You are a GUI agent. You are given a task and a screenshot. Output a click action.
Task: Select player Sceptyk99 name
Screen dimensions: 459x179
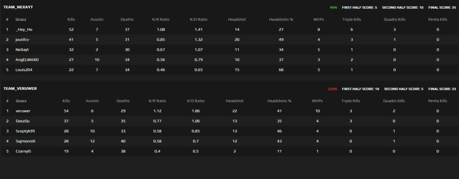coord(25,131)
